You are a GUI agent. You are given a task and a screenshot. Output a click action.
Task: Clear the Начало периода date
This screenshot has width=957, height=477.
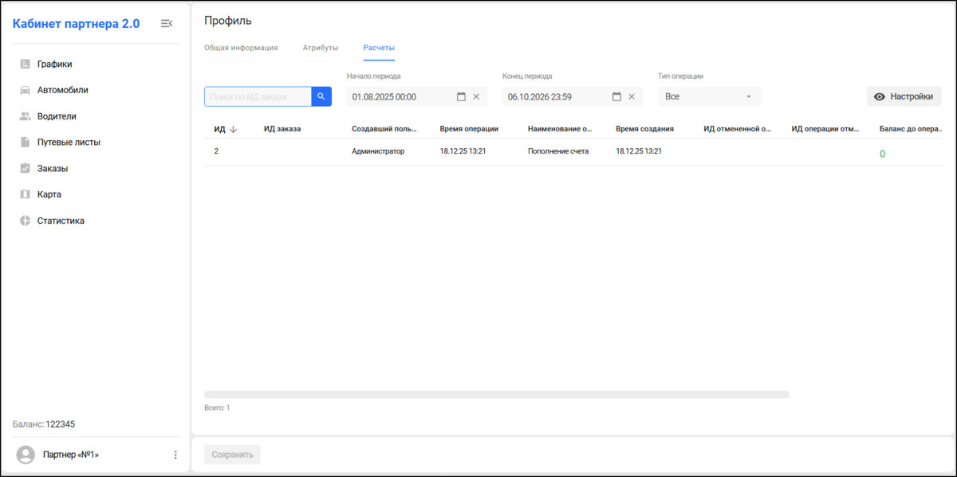click(476, 96)
